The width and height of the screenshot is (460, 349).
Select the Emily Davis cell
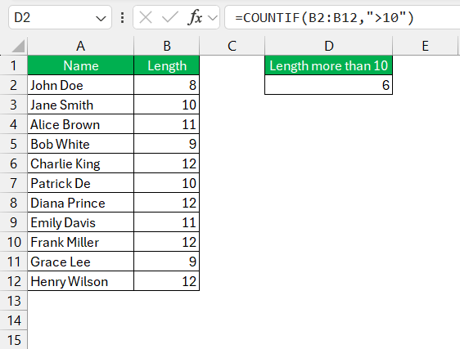click(x=81, y=222)
